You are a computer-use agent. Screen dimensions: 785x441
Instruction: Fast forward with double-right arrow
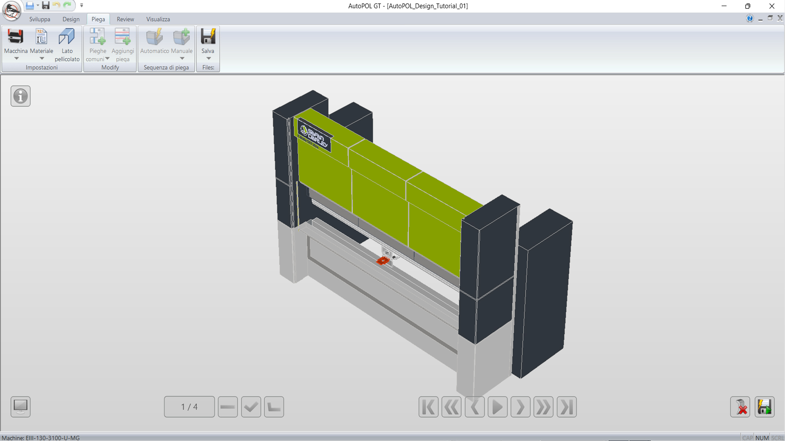click(543, 407)
